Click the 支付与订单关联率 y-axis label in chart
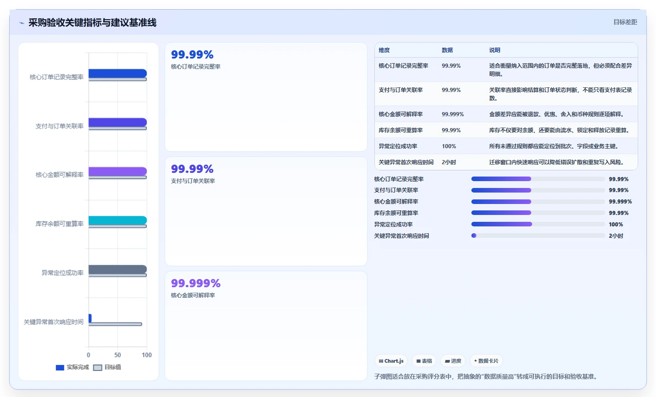Screen dimensions: 656x397 coord(59,126)
